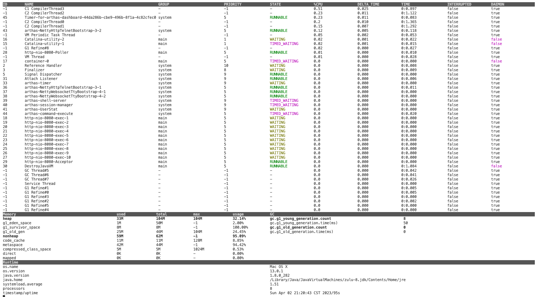This screenshot has height=297, width=537.
Task: Select the Runtime section header
Action: pyautogui.click(x=10, y=262)
